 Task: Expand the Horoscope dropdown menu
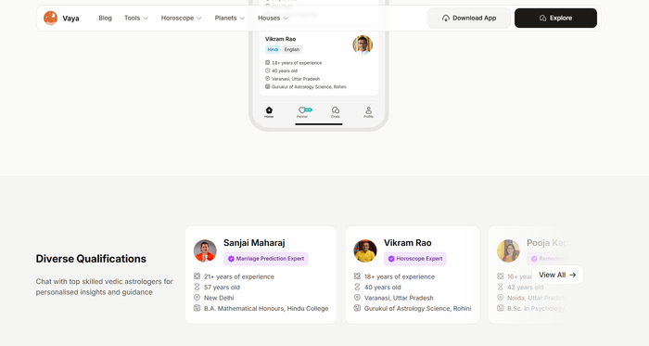click(x=182, y=19)
